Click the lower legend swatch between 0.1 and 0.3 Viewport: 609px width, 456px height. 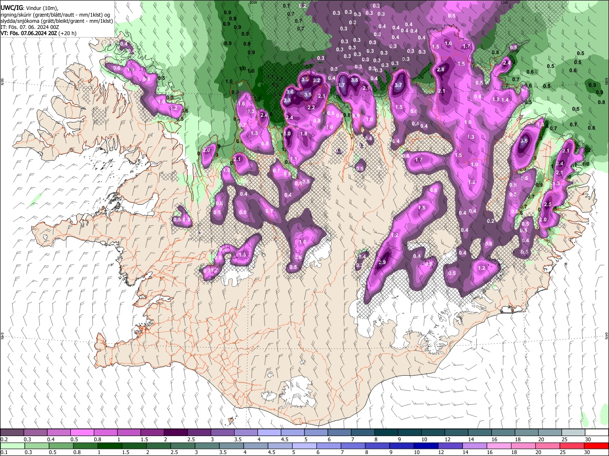coord(12,446)
